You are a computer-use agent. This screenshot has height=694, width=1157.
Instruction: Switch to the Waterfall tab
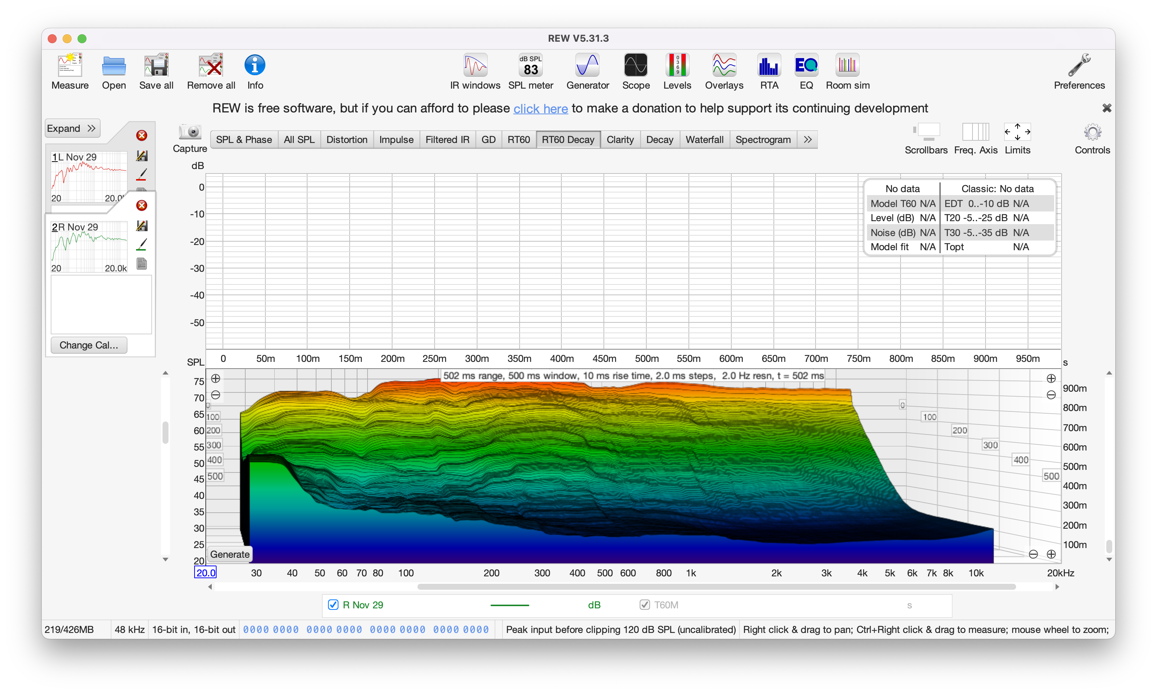click(x=704, y=139)
